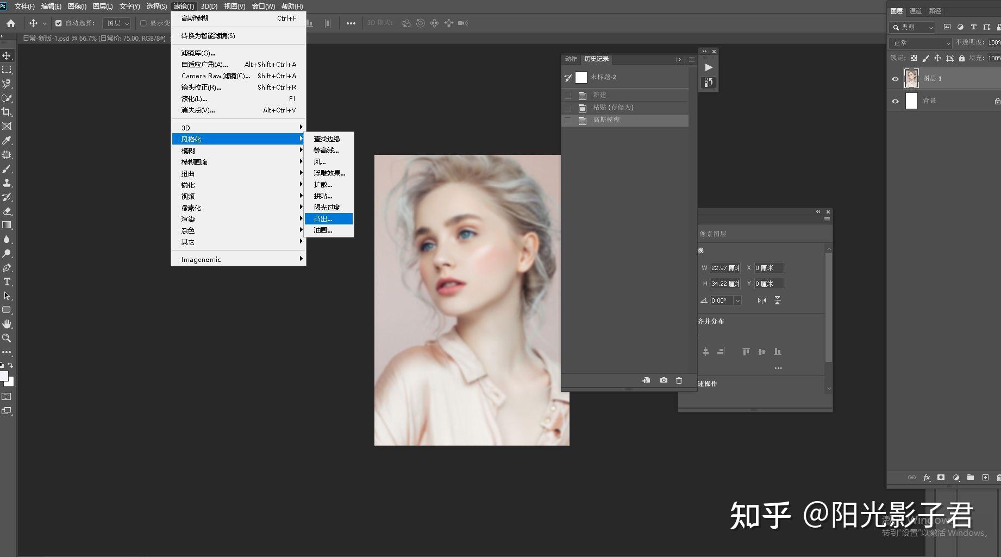This screenshot has width=1001, height=557.
Task: Select the Move tool in the toolbox
Action: 7,55
